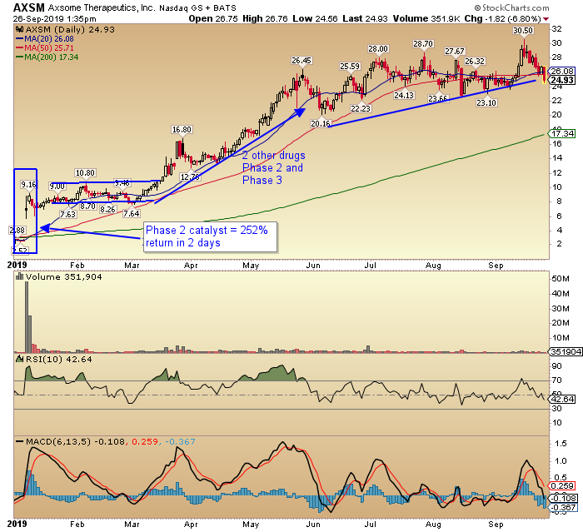
Task: Click the 'Phase 2 catalyst = 252%' note box
Action: 210,236
